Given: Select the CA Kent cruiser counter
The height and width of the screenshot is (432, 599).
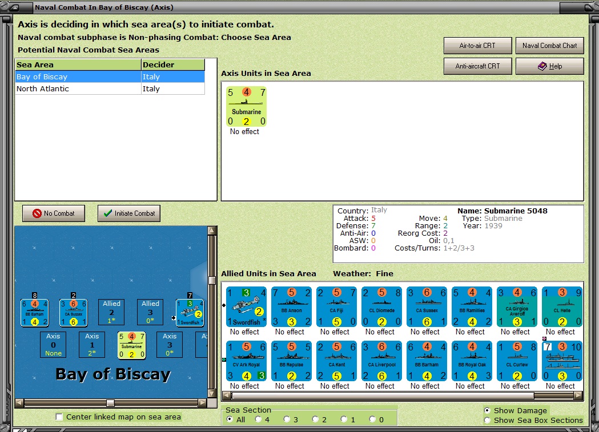Looking at the screenshot, I should [336, 361].
